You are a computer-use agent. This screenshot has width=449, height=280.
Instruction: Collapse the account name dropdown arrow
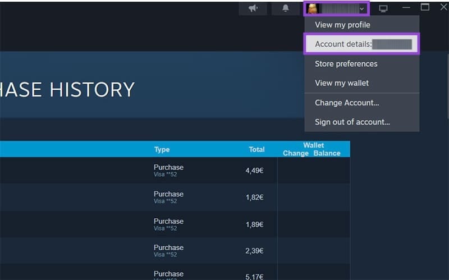[x=361, y=9]
